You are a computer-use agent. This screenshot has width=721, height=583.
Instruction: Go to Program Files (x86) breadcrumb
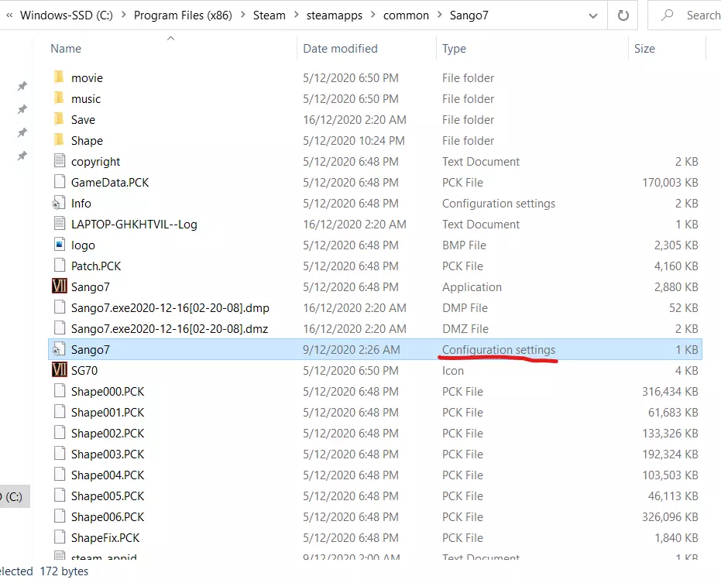(x=183, y=15)
